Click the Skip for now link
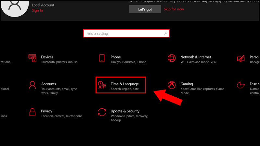The width and height of the screenshot is (260, 146). coord(174,9)
